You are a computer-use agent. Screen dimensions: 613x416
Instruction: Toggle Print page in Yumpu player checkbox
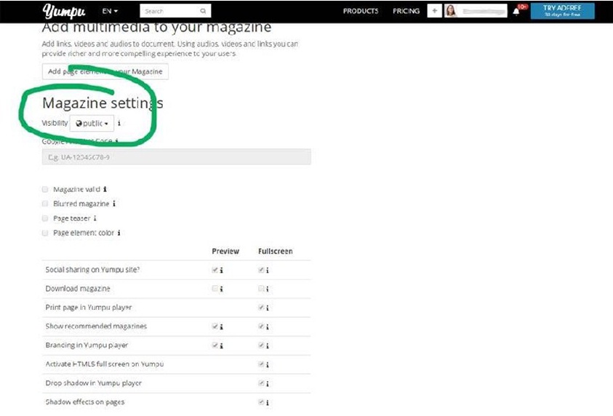(261, 308)
